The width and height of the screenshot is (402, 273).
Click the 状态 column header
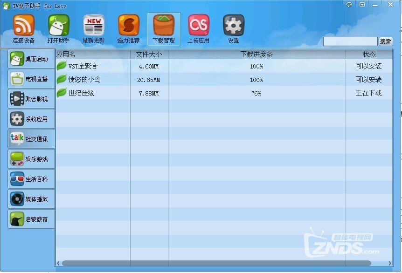369,55
